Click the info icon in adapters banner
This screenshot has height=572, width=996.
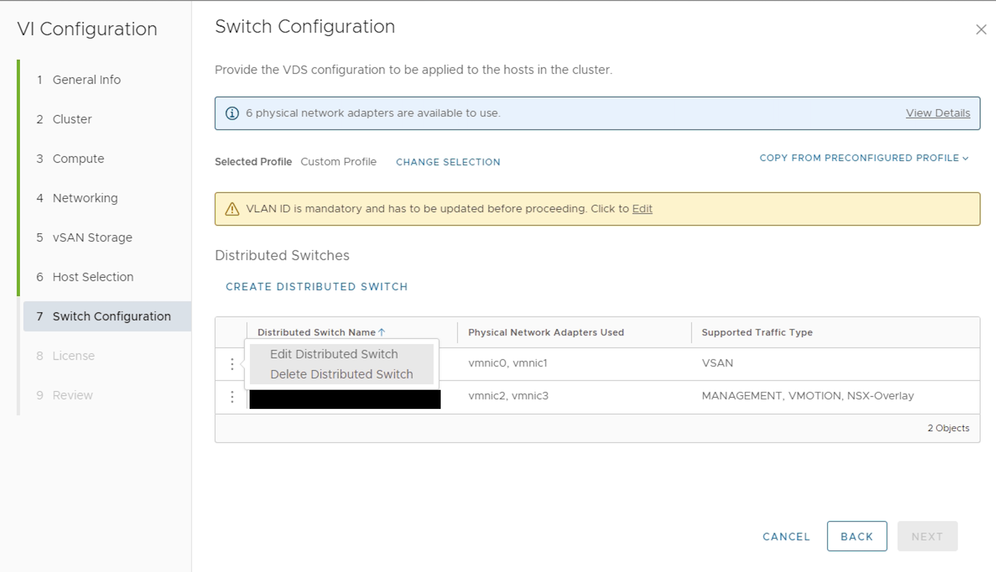coord(232,113)
